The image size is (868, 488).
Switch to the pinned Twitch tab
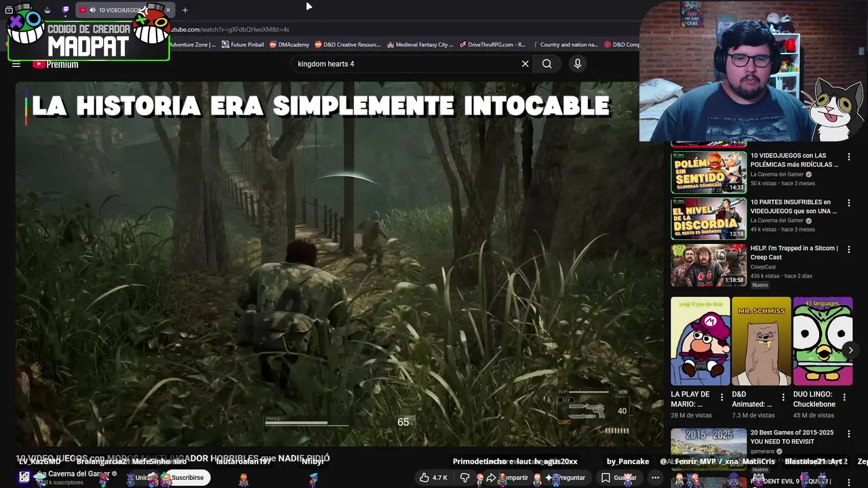click(x=66, y=10)
